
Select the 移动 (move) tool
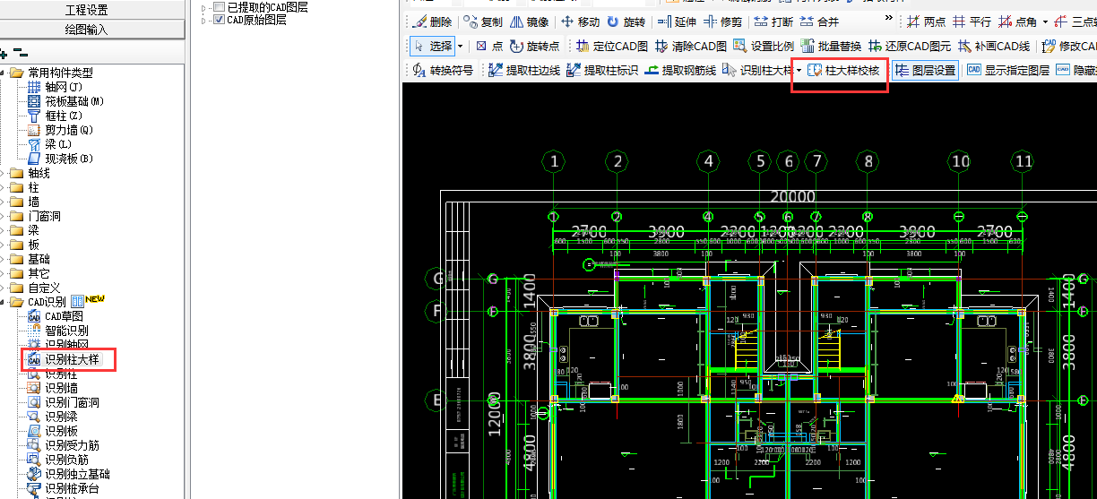point(581,22)
